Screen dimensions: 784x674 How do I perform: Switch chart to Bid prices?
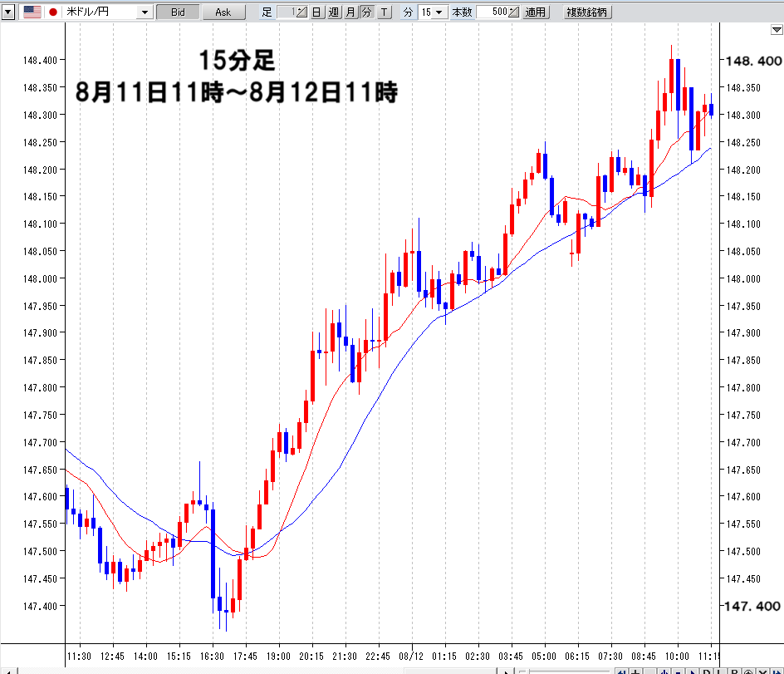tap(178, 12)
